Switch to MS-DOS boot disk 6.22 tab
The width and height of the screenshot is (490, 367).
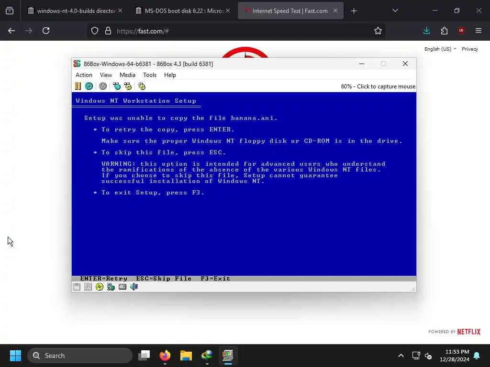click(182, 11)
